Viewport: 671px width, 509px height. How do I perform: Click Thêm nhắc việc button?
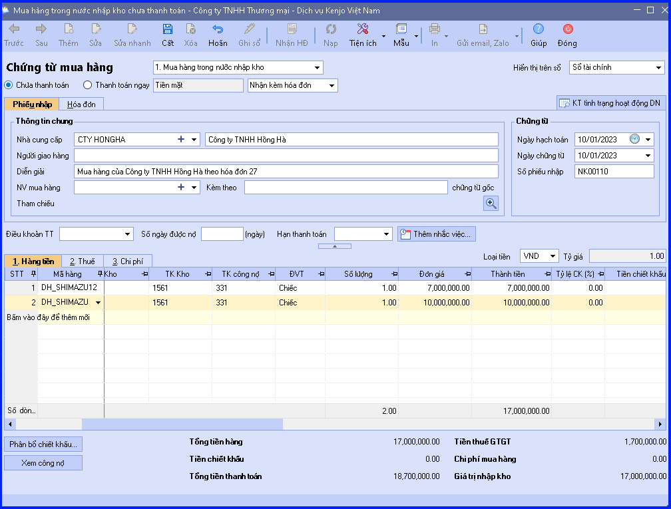[437, 234]
